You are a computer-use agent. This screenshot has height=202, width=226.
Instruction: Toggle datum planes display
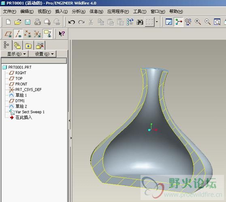pos(9,34)
